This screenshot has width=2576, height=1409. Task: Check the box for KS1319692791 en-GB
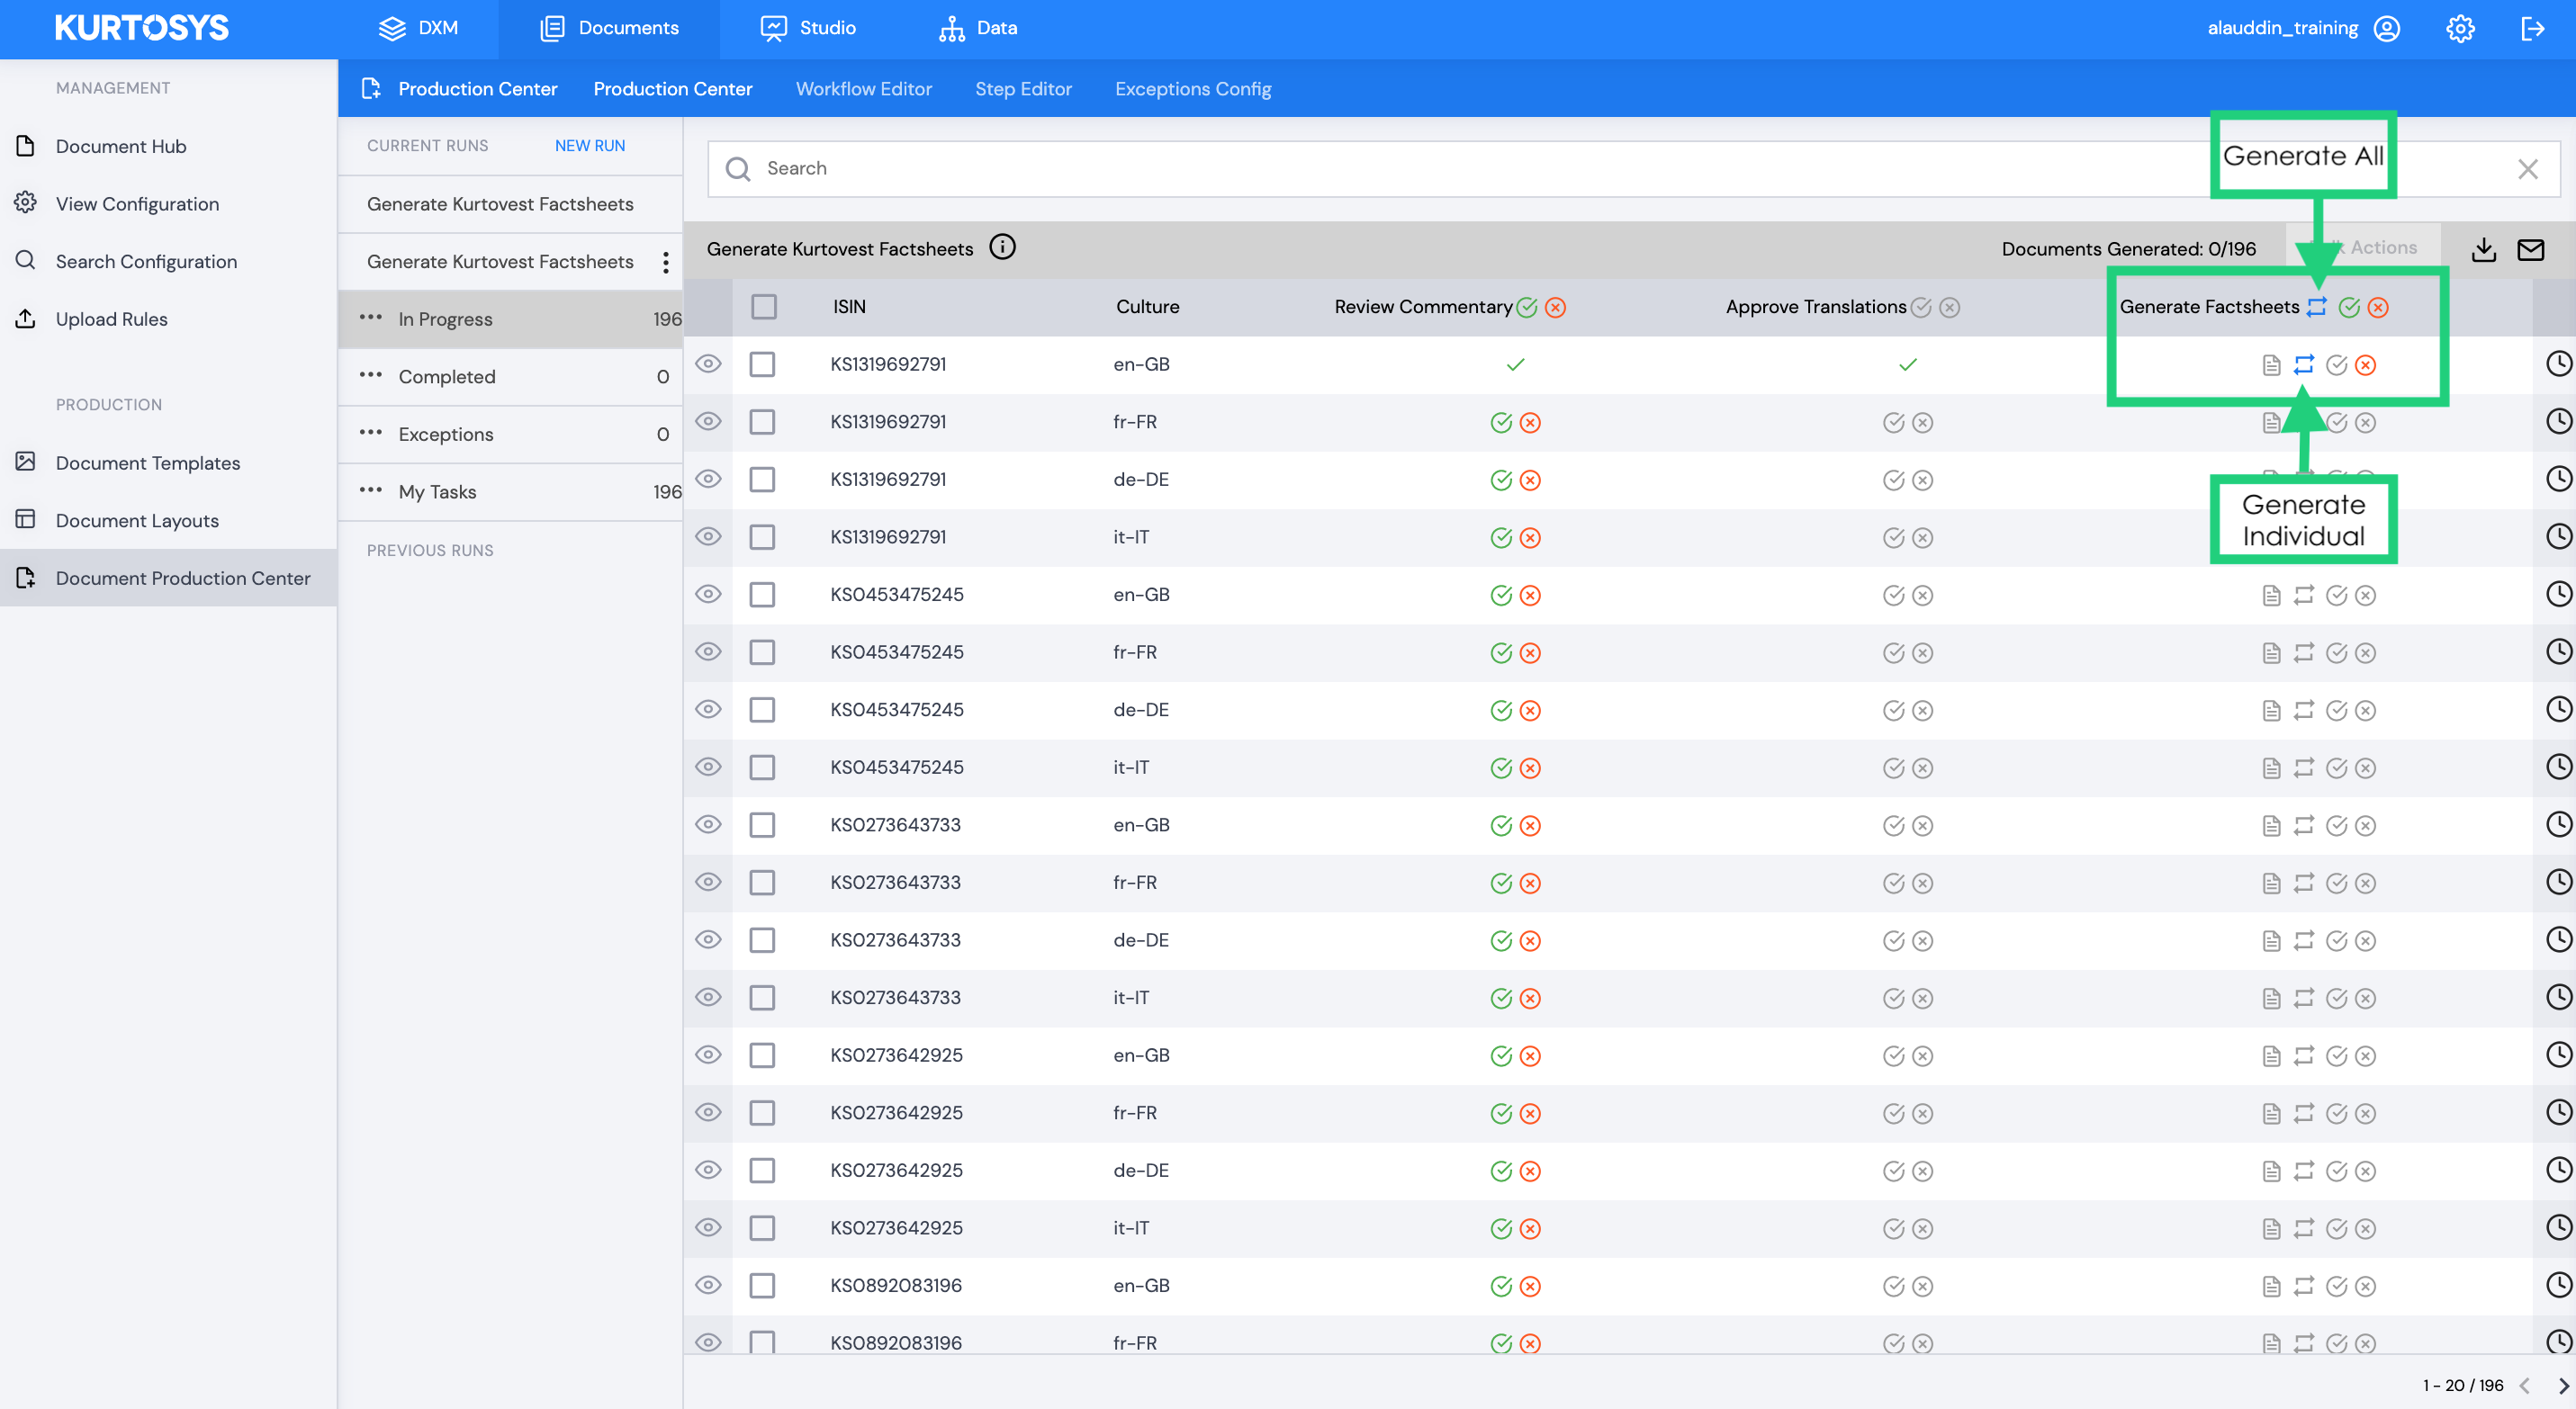point(762,363)
